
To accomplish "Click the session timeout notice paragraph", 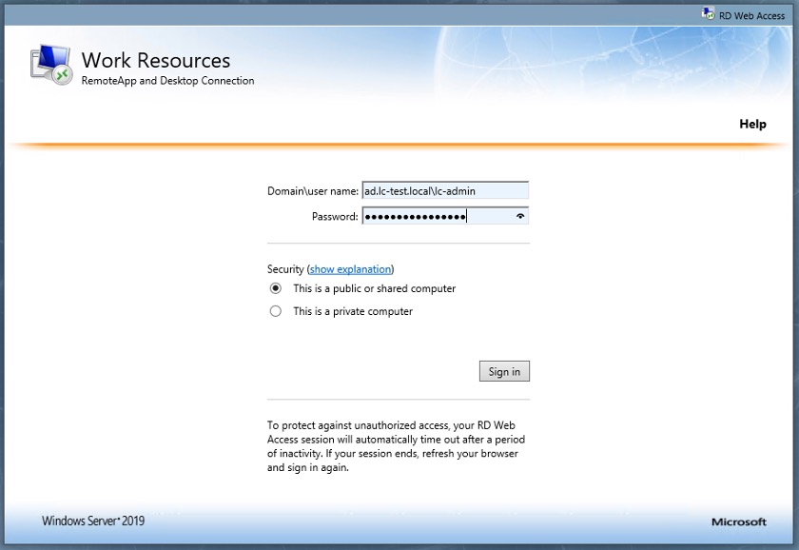I will coord(396,446).
